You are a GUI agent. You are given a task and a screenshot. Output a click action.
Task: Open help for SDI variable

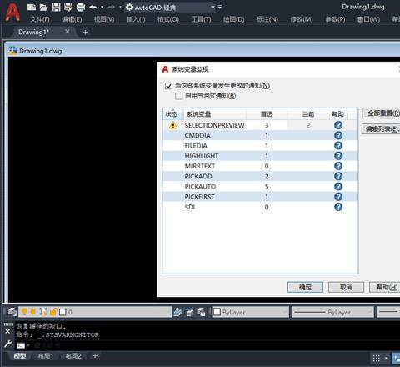pyautogui.click(x=338, y=207)
